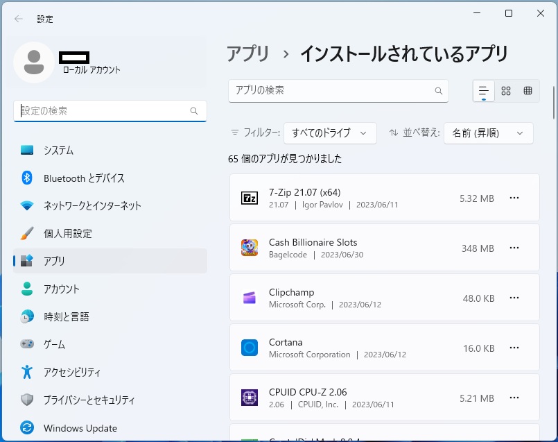Click 65 個のアプリが見つかりました text
558x442 pixels.
285,158
